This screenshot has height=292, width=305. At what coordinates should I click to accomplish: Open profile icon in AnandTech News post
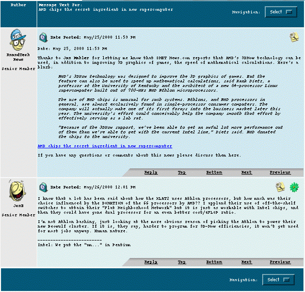point(294,37)
